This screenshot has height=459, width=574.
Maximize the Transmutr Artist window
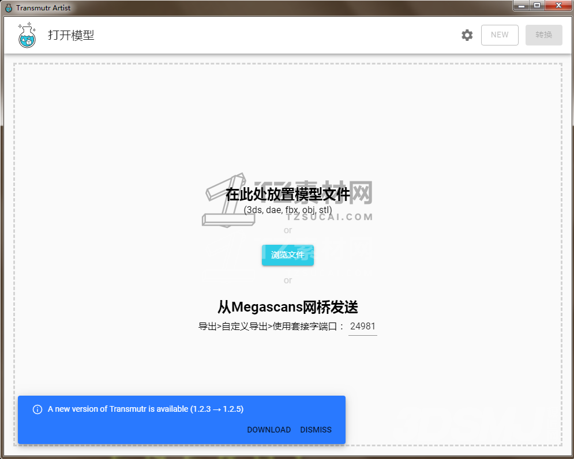[x=537, y=6]
